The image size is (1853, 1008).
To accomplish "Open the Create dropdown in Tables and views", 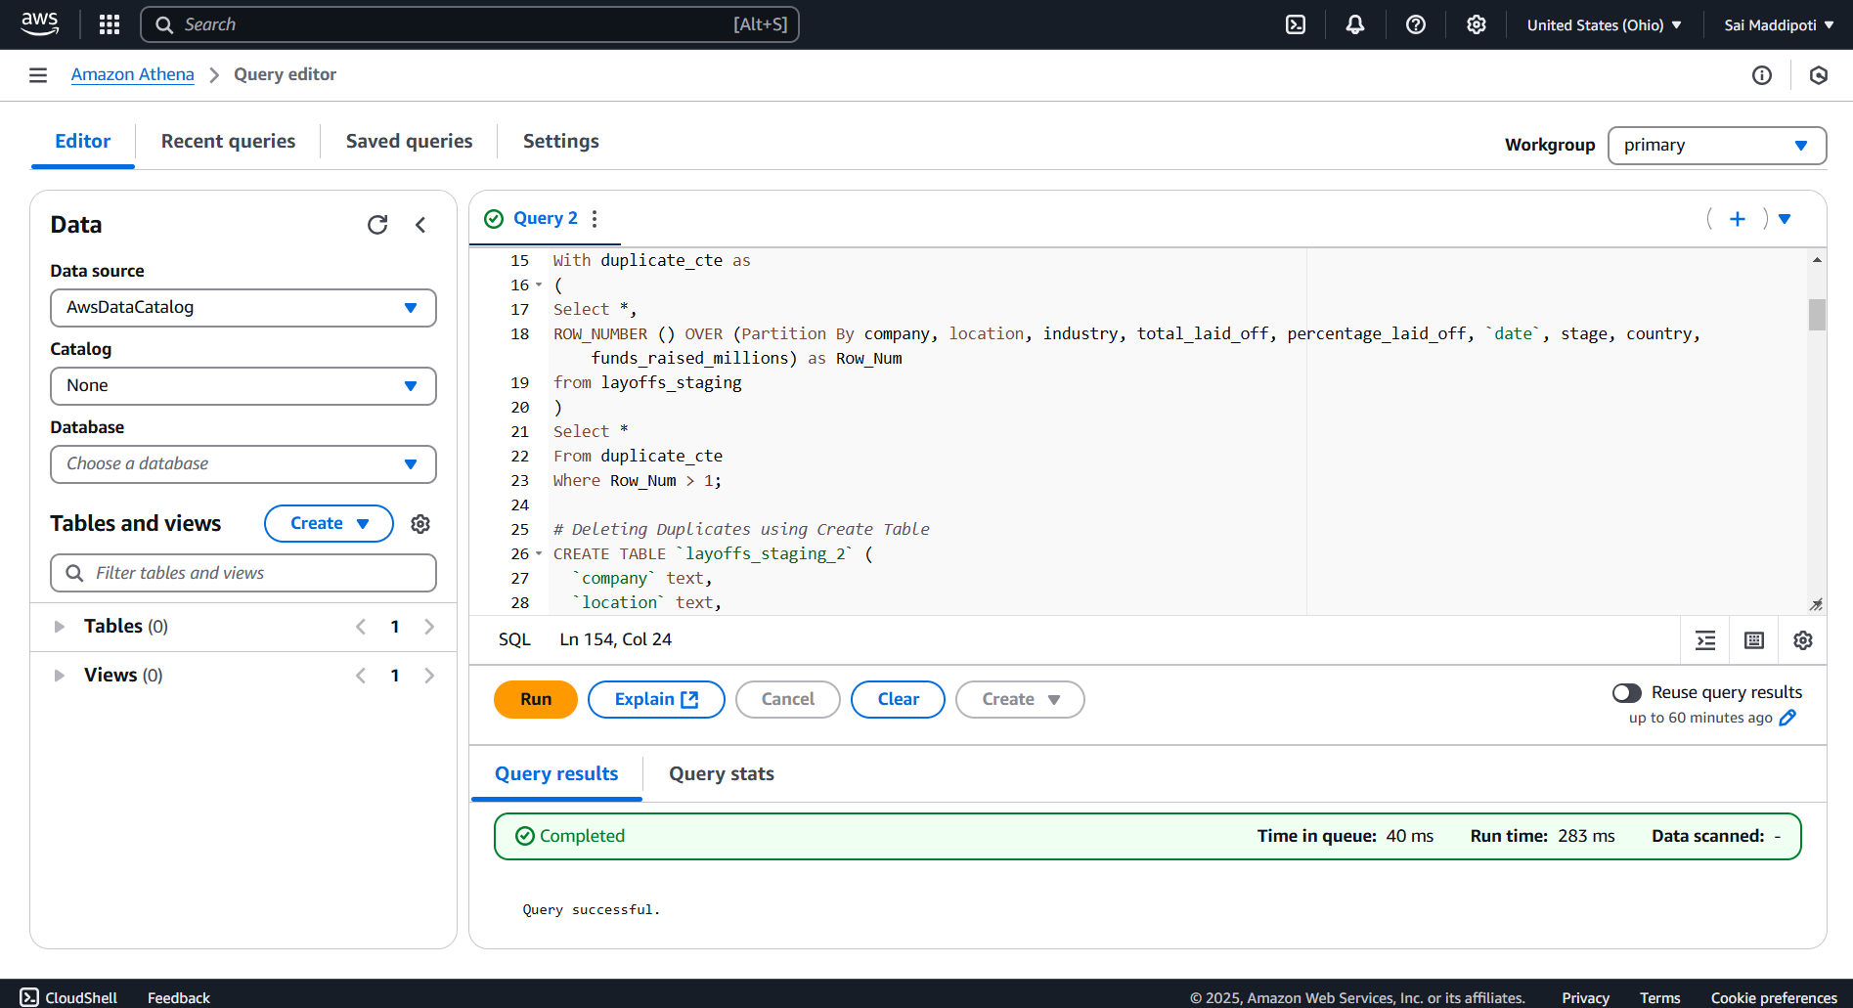I will (329, 524).
